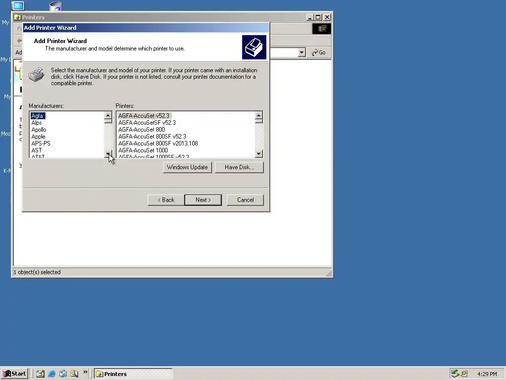Click the Safely Remove Hardware tray icon

point(455,374)
